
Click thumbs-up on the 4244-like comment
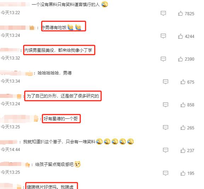(x=180, y=36)
